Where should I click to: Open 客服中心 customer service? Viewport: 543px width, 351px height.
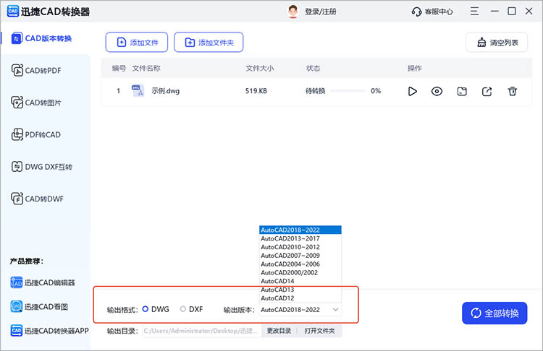click(432, 12)
